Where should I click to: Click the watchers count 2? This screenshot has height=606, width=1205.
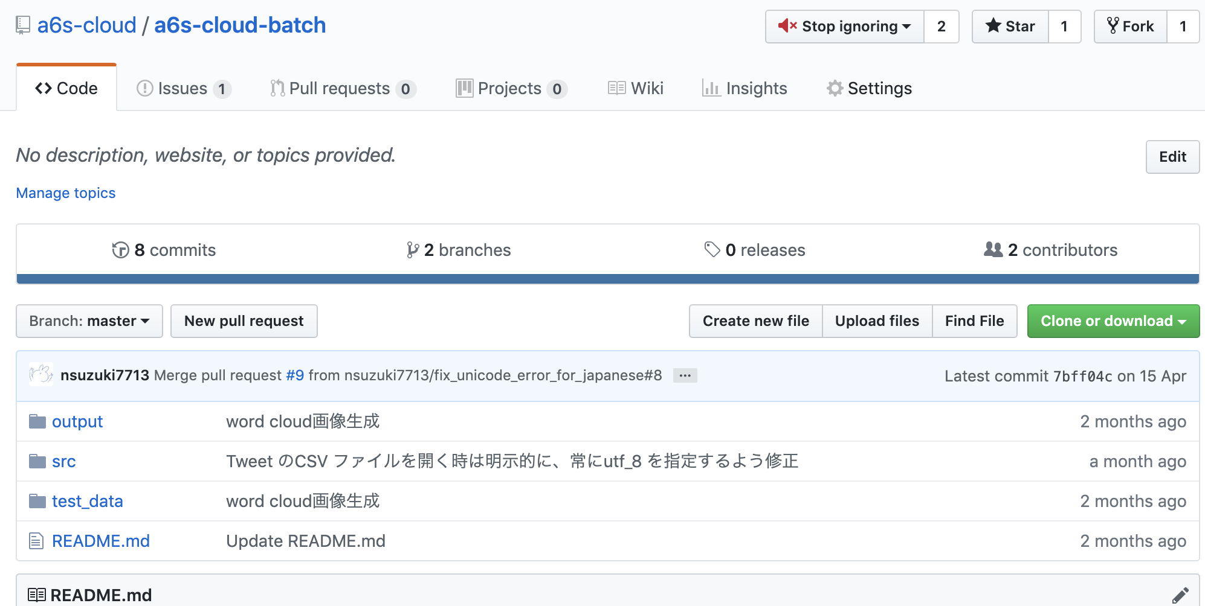coord(942,27)
